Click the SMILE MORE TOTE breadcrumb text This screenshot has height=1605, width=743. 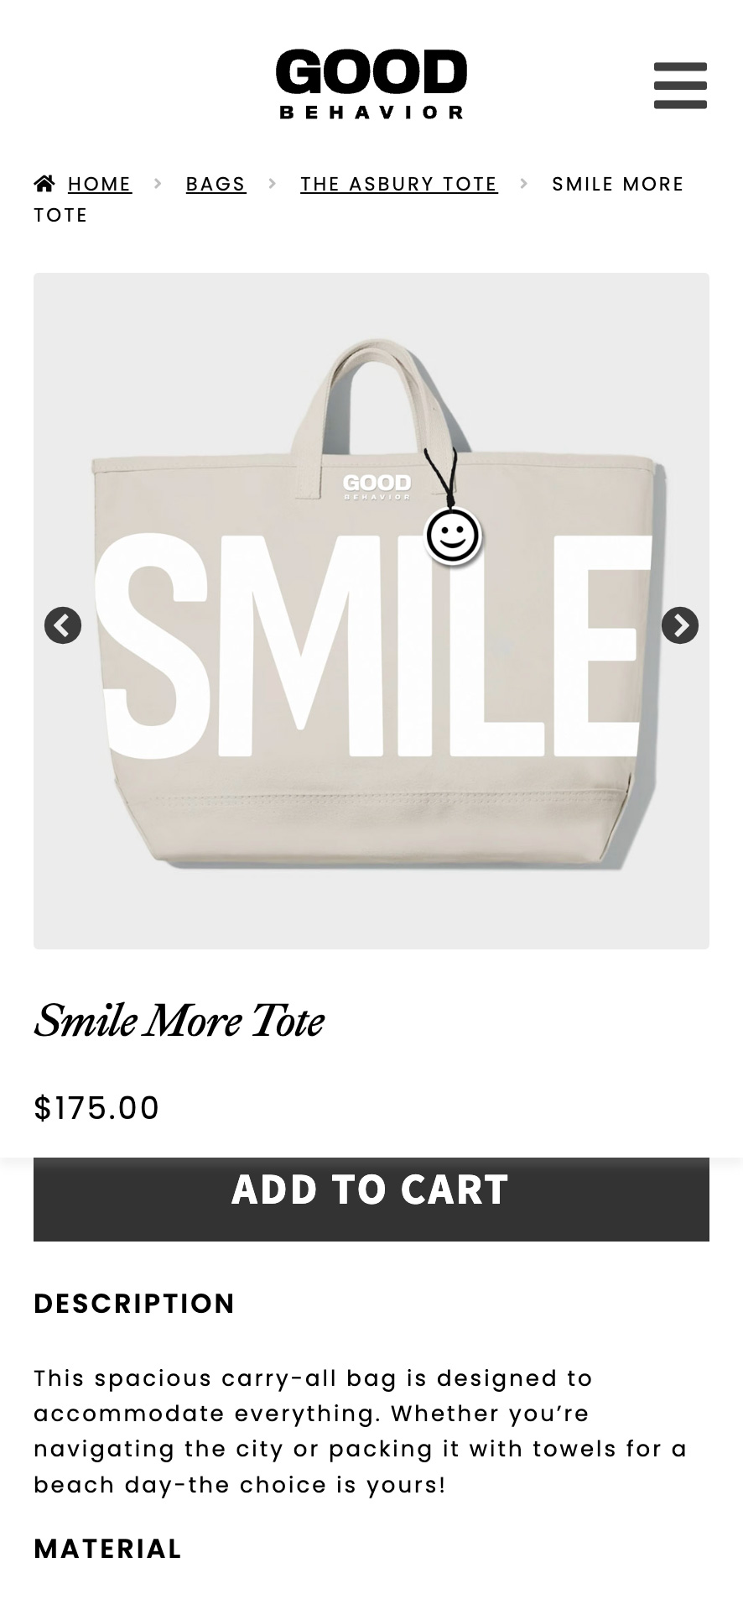(359, 200)
